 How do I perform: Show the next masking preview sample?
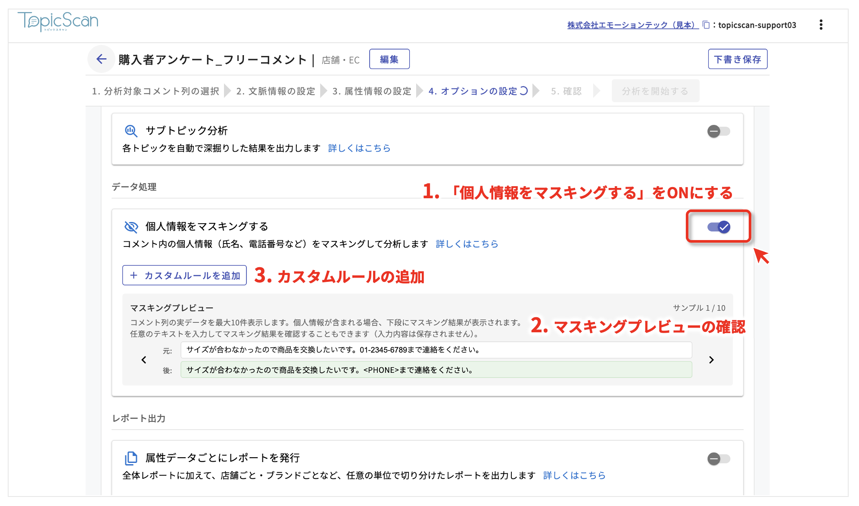pos(711,360)
